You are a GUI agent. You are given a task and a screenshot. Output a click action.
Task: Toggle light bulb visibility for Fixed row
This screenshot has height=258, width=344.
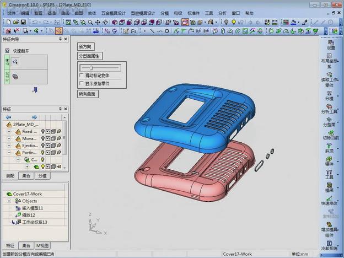click(x=43, y=131)
